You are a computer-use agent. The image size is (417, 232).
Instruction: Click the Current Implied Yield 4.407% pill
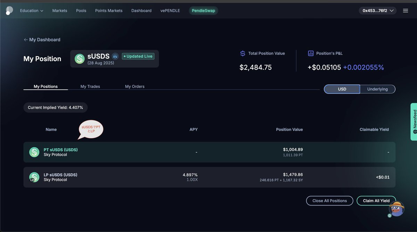click(56, 108)
